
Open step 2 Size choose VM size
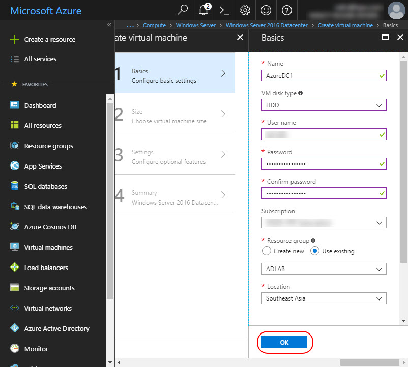coord(175,114)
